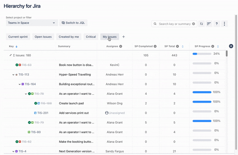Click Switch to JQL button
This screenshot has width=238, height=155.
coord(73,23)
